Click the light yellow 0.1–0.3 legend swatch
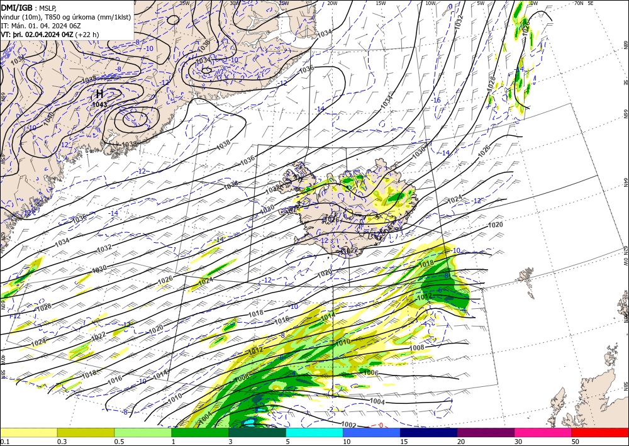 coord(28,432)
